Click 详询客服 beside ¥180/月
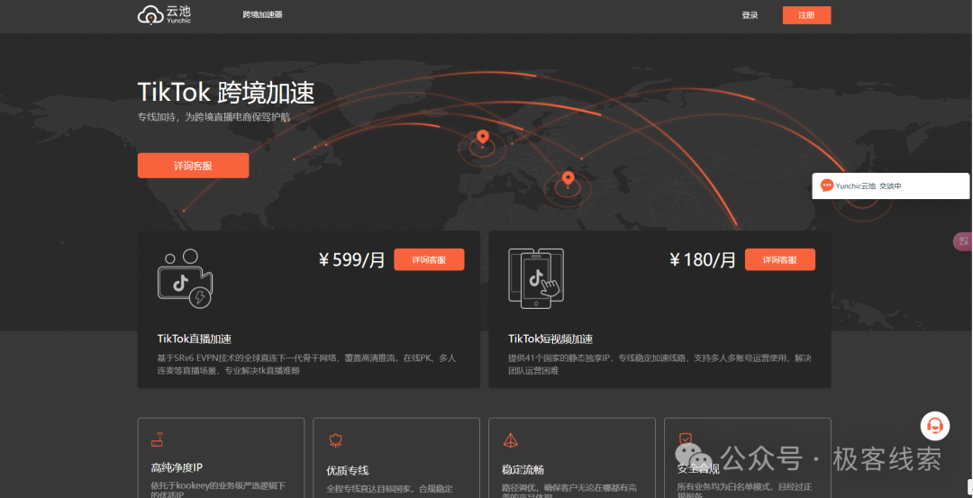Screen dimensions: 973x498 tap(780, 260)
